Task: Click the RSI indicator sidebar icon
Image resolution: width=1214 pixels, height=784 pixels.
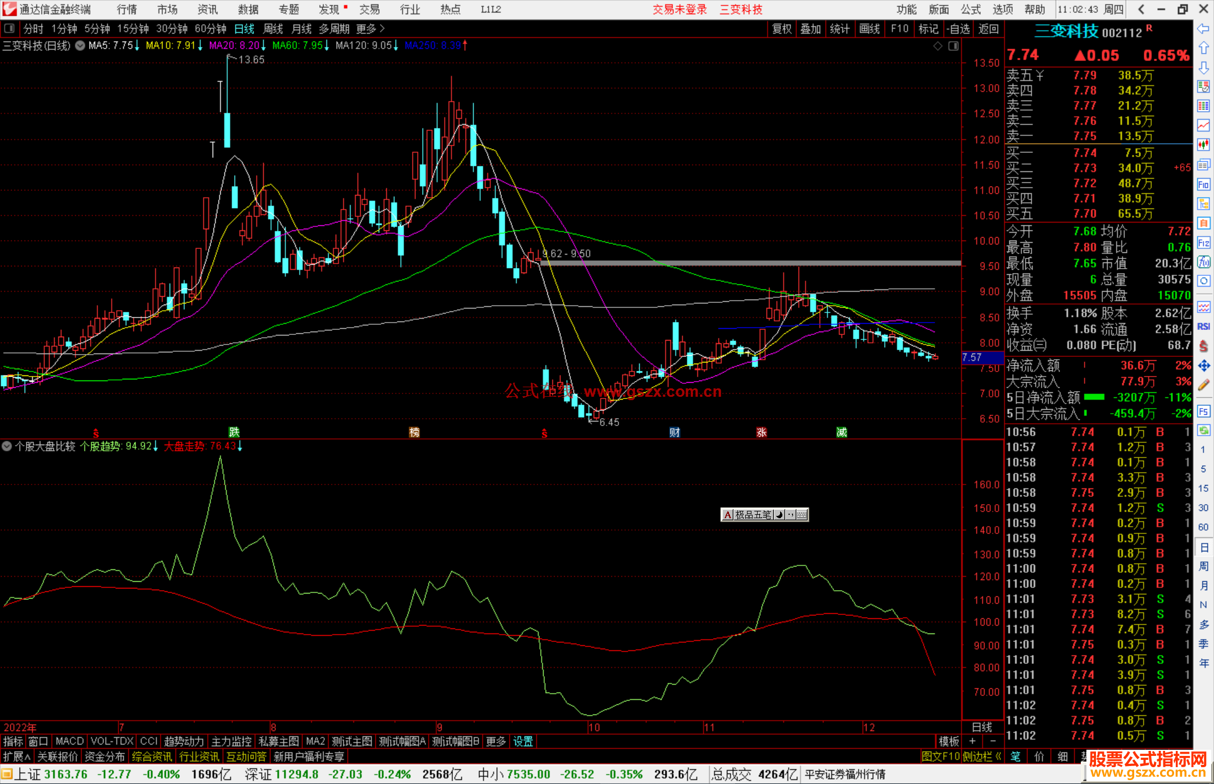Action: [x=1203, y=327]
